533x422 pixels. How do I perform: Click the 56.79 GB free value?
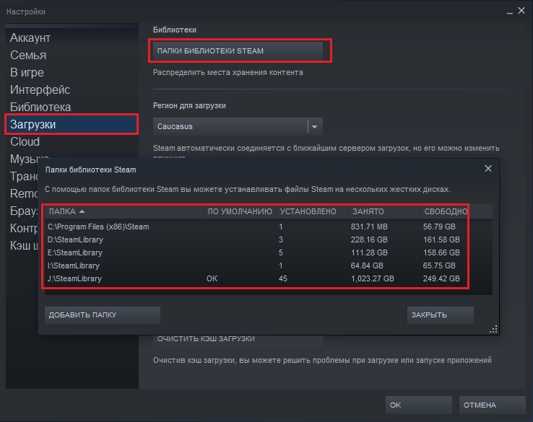439,227
